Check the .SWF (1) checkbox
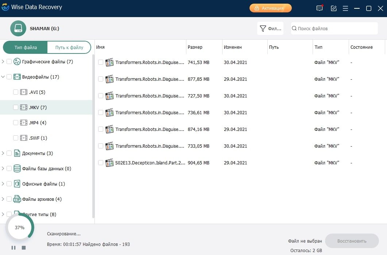Image resolution: width=387 pixels, height=255 pixels. pyautogui.click(x=16, y=138)
